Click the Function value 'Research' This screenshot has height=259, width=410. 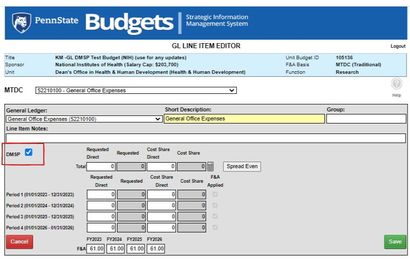click(x=347, y=72)
